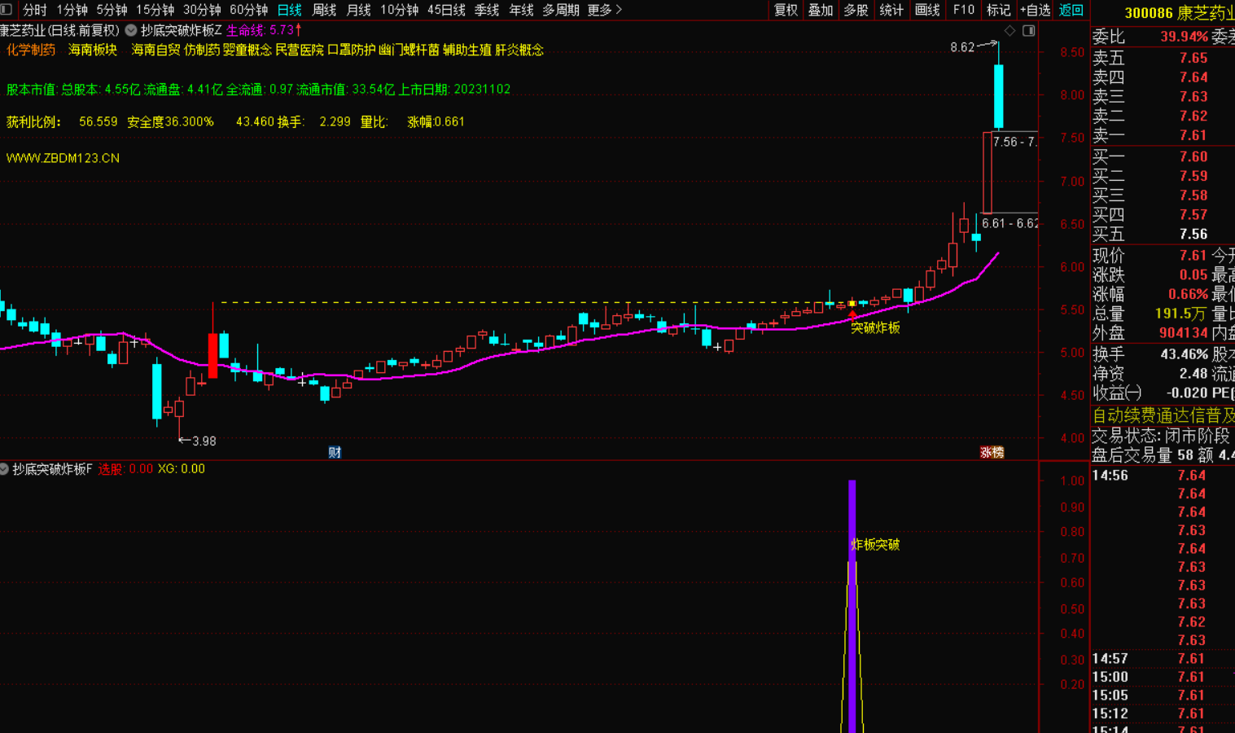Screen dimensions: 1235x733
Task: Open F10 company information
Action: point(963,10)
